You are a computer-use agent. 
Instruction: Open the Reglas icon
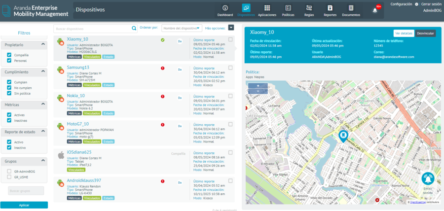[309, 8]
